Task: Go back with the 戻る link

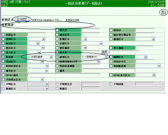Action: coord(164,12)
